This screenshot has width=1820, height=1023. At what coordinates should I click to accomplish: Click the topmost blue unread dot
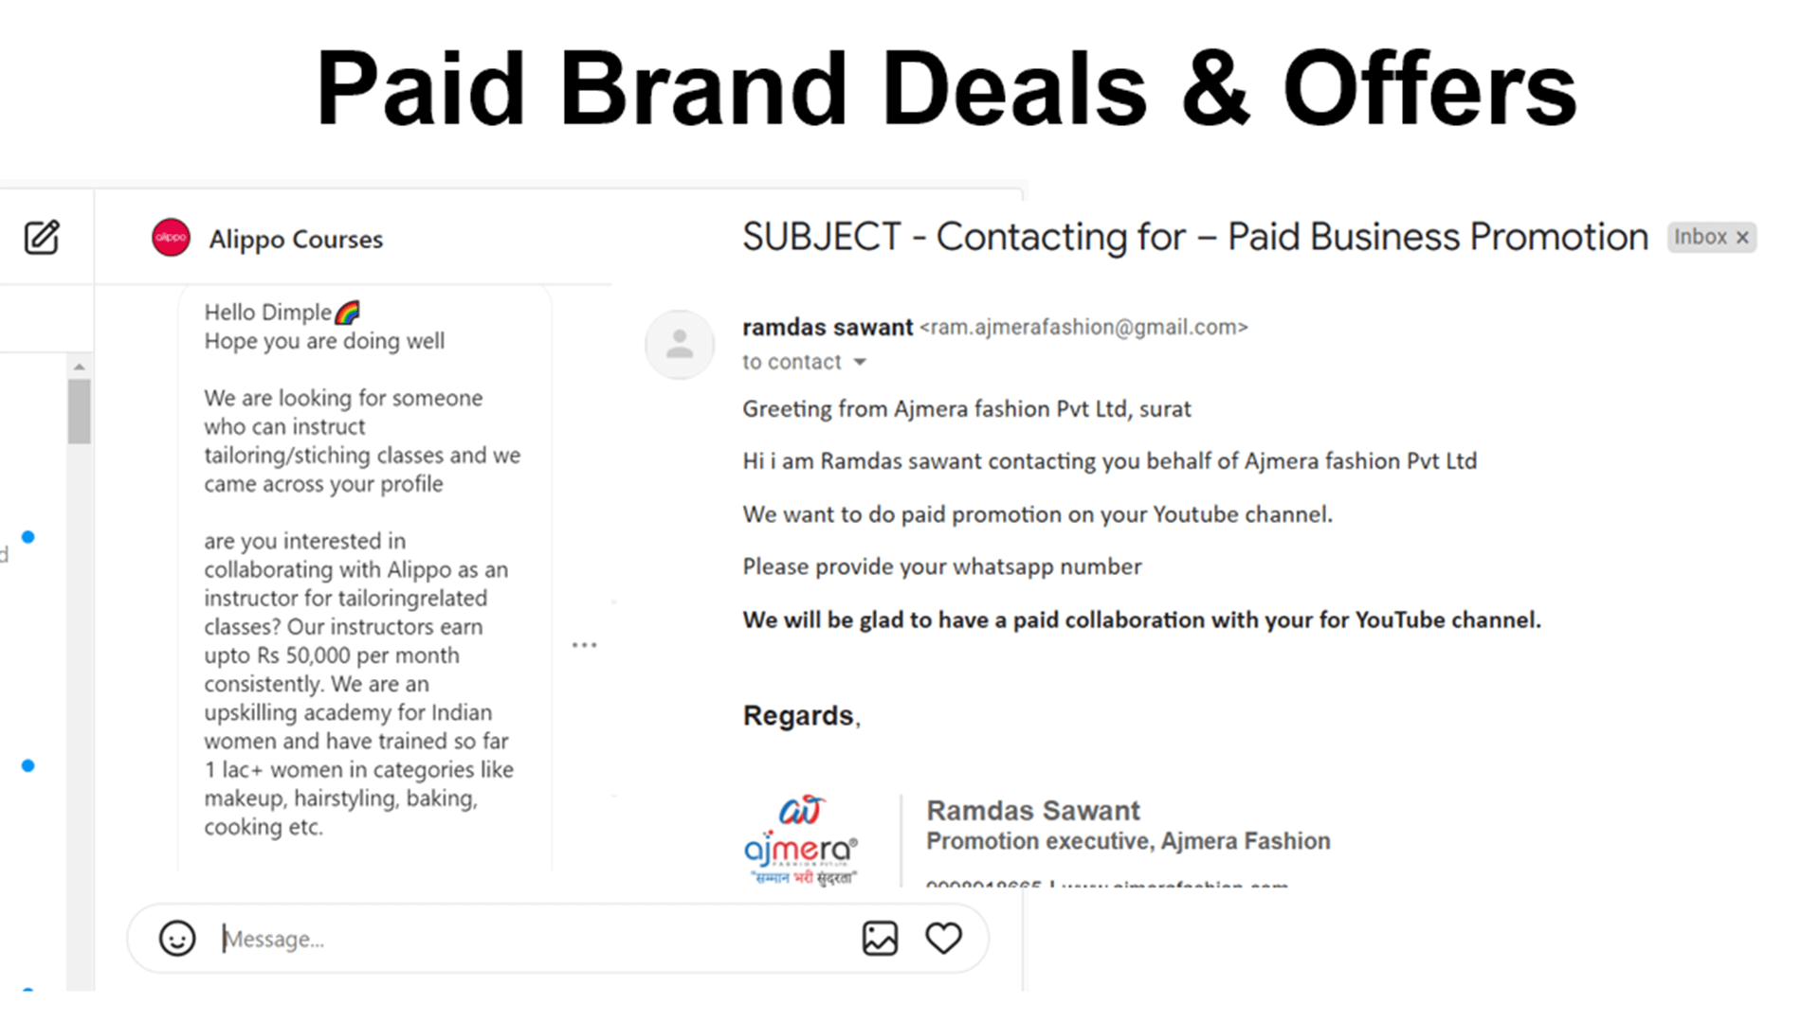coord(28,537)
